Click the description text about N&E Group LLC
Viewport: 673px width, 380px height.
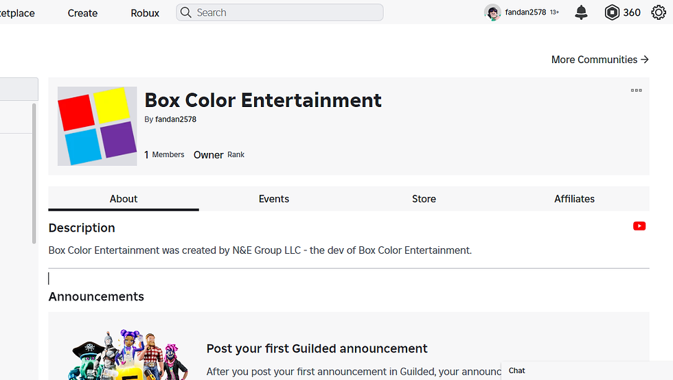click(x=260, y=250)
